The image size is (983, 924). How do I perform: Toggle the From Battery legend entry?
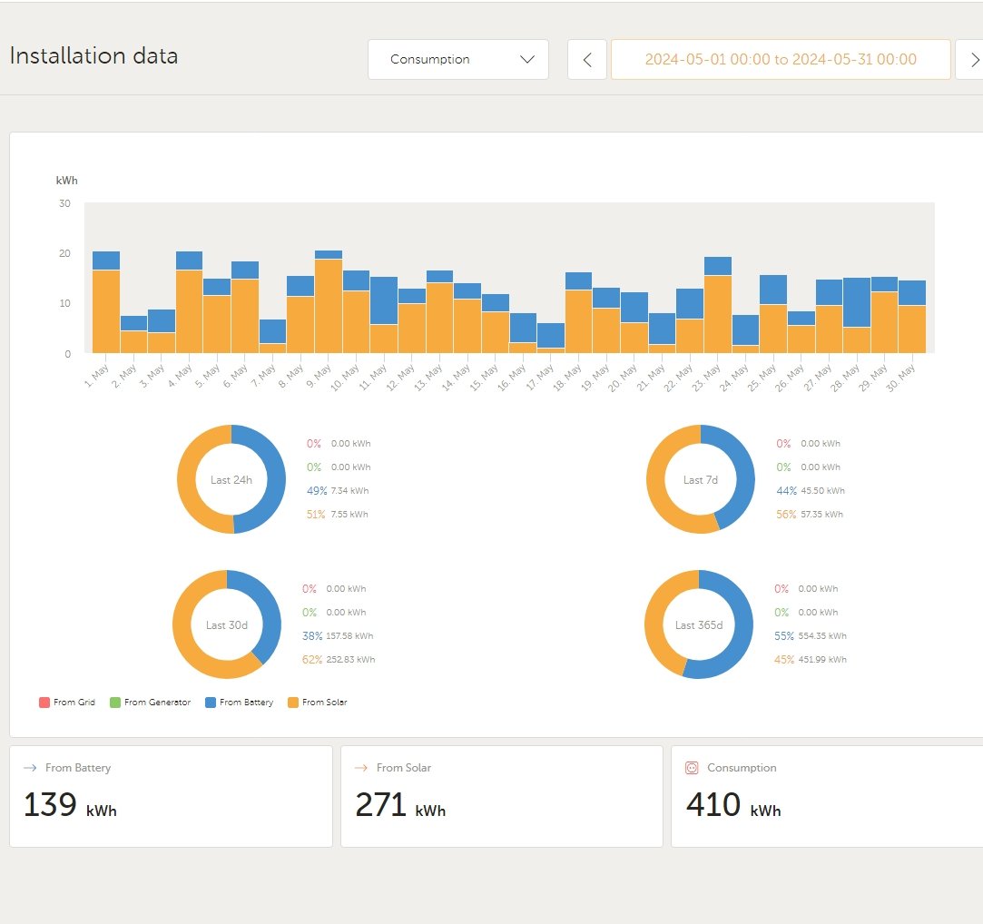coord(239,703)
